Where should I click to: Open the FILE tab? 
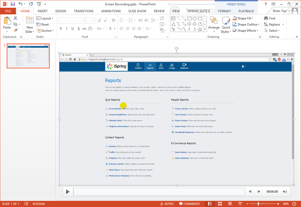click(8, 11)
